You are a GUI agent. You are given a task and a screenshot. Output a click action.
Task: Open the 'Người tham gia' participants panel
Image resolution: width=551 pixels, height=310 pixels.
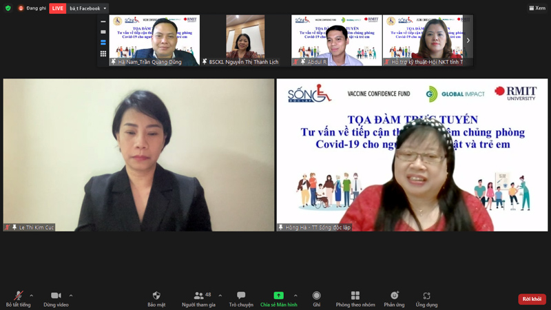tap(198, 299)
